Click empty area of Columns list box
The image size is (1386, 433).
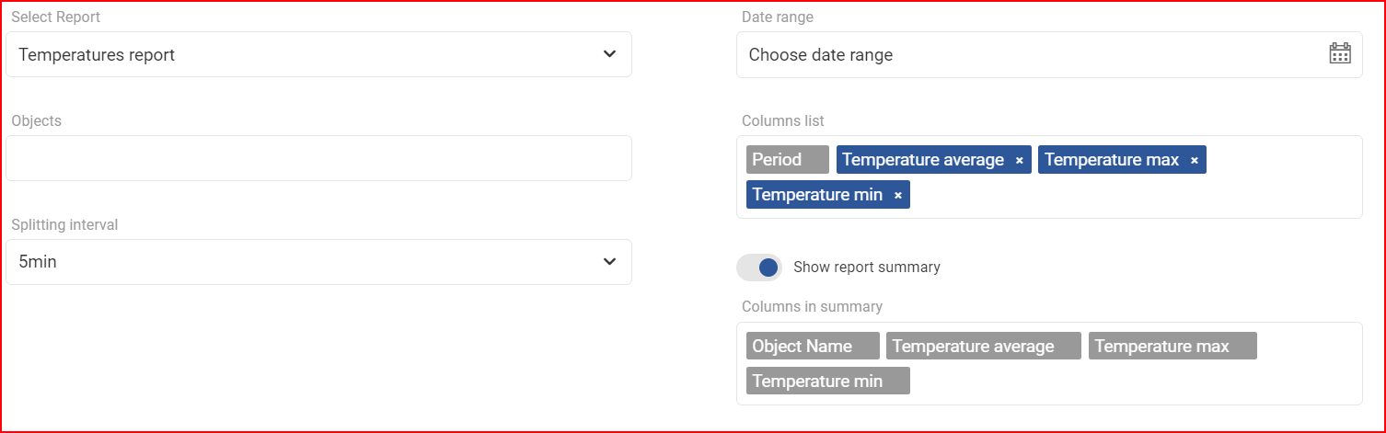(1132, 195)
